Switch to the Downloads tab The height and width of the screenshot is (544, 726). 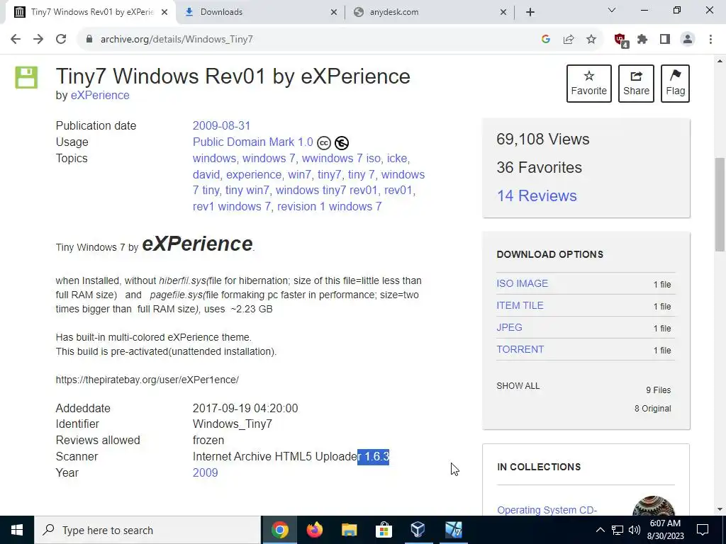pyautogui.click(x=259, y=13)
